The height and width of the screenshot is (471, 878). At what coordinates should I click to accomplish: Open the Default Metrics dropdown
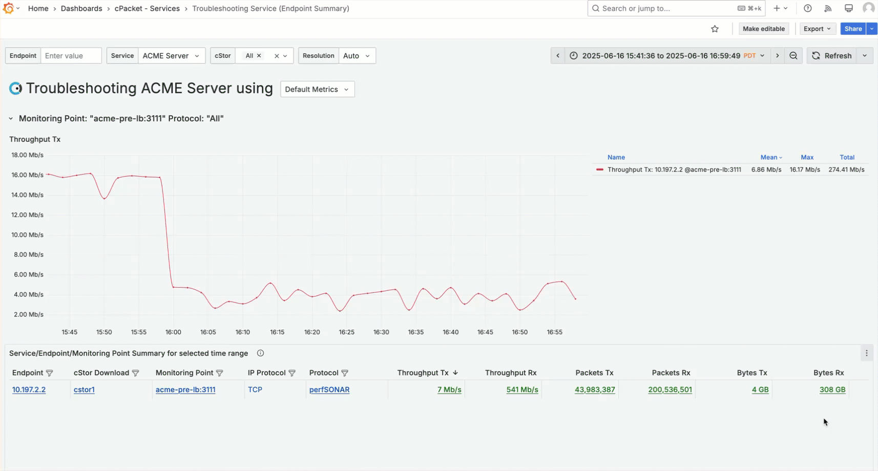318,89
